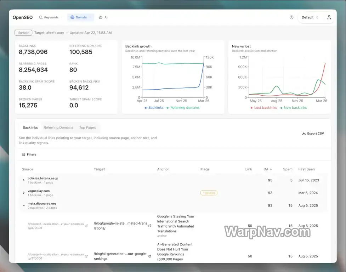Open the help question-mark icon
Viewport: 346px width, 272px height.
click(x=291, y=17)
